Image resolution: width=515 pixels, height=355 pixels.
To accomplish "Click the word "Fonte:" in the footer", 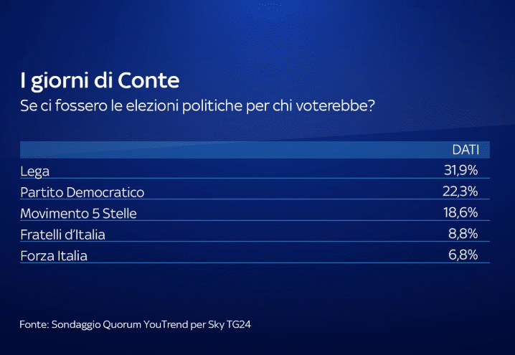I will 34,325.
